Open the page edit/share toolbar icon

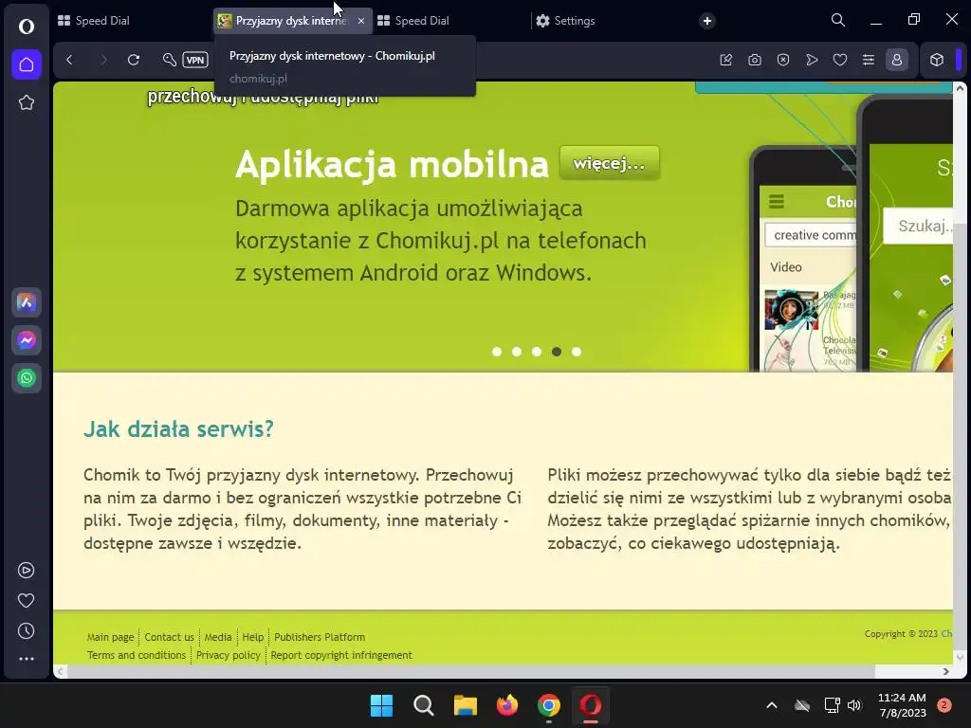(x=726, y=60)
